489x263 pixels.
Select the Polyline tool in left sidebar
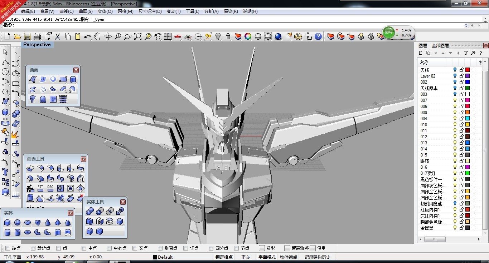5,62
